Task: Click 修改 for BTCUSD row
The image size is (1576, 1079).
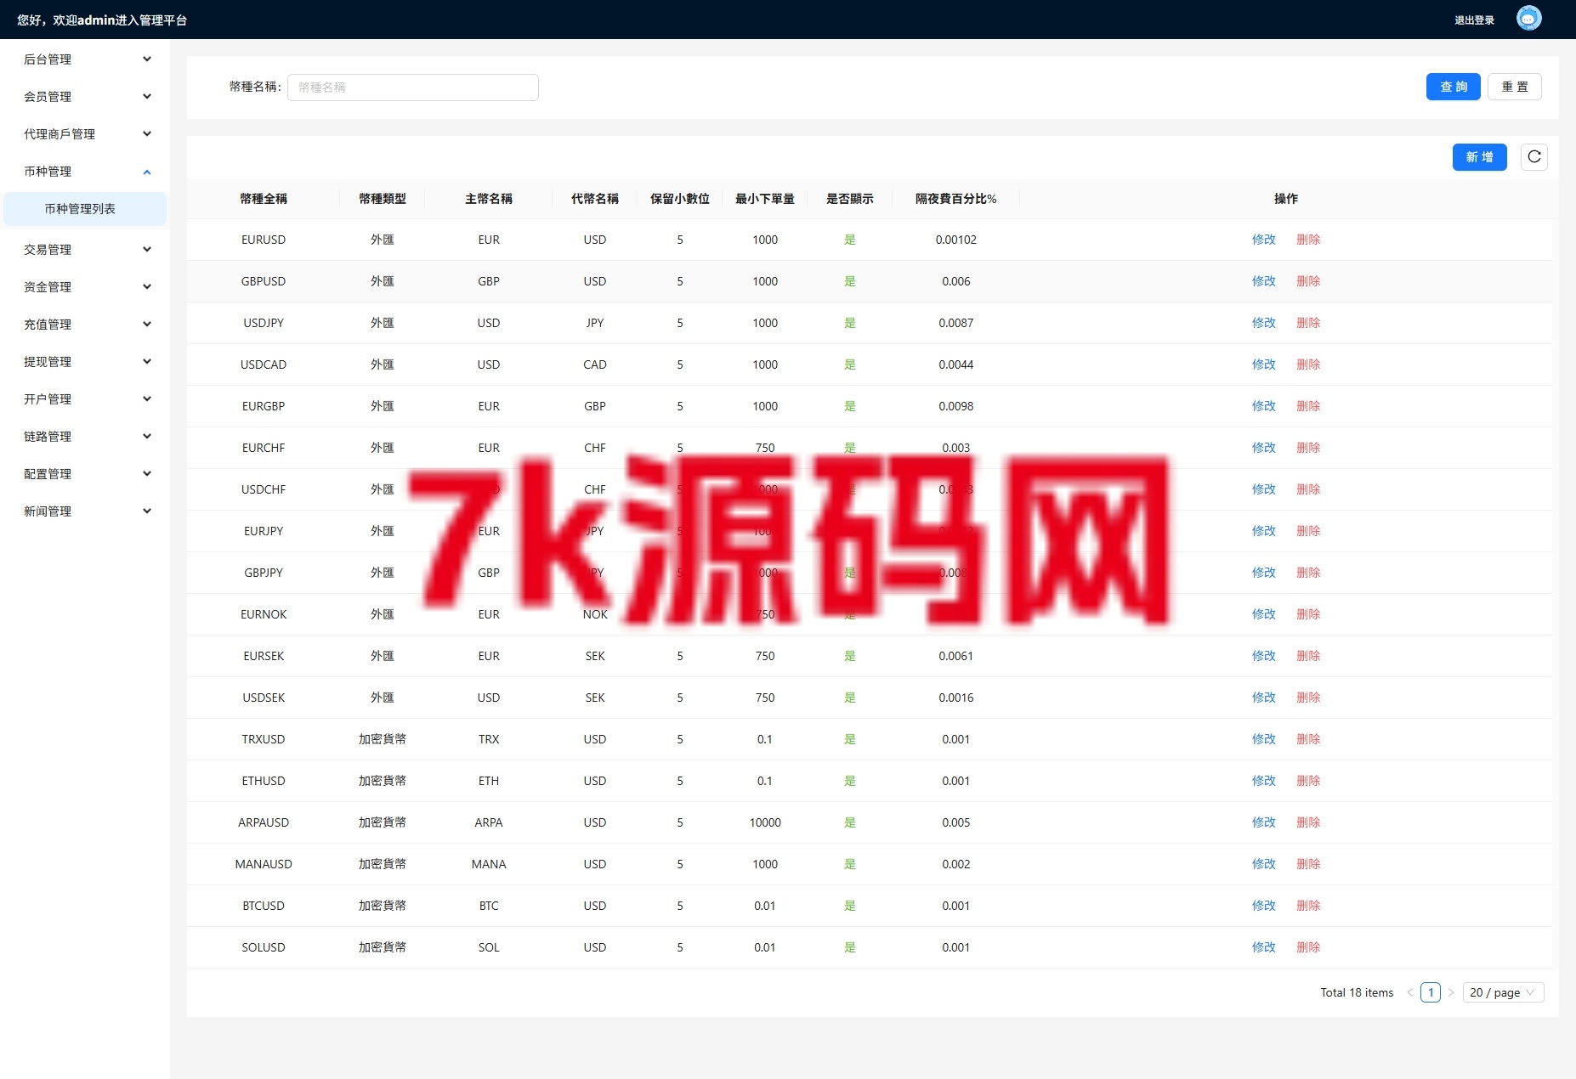Action: point(1263,906)
